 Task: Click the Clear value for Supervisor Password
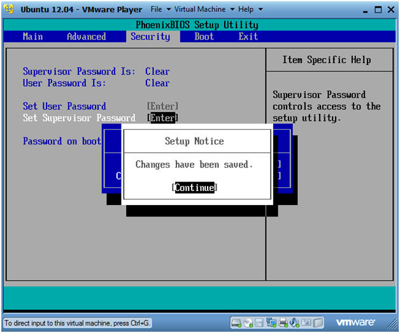tap(157, 71)
